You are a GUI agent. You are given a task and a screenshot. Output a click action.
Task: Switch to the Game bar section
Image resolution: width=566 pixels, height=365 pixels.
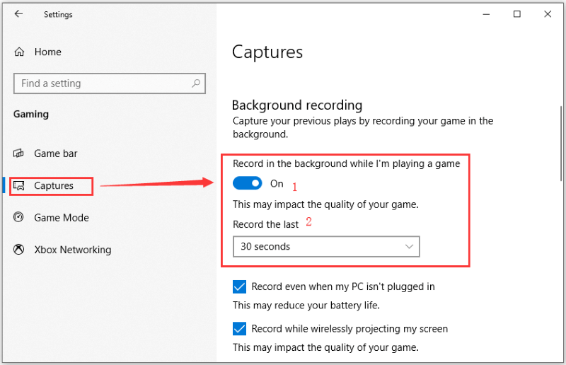pos(56,153)
